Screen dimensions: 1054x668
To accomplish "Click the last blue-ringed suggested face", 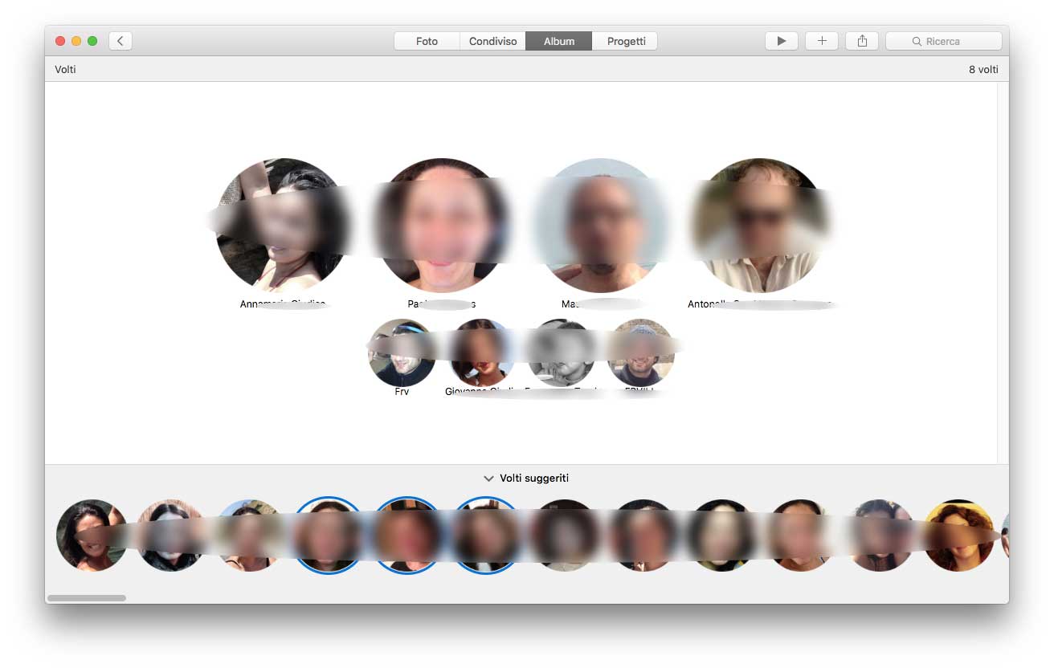I will point(486,536).
